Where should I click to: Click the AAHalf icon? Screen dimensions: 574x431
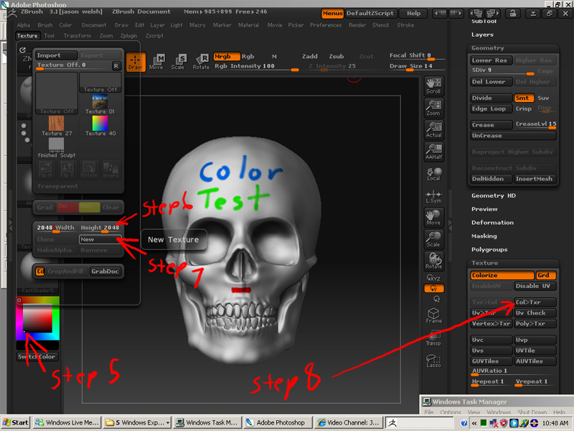pyautogui.click(x=434, y=152)
